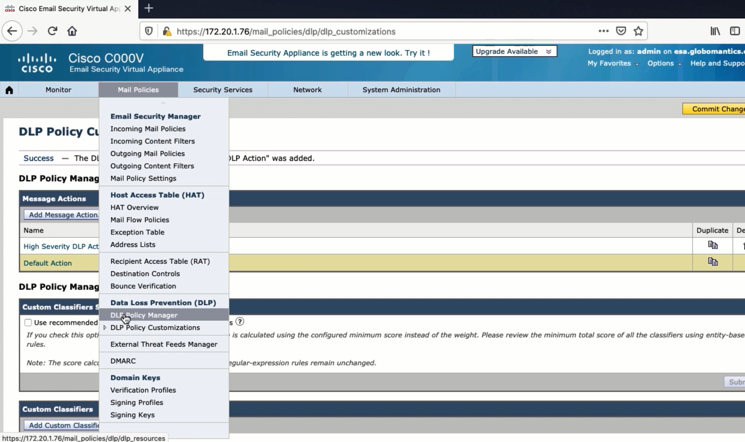Click the browser Forward arrow
Viewport: 745px width, 442px height.
[32, 31]
